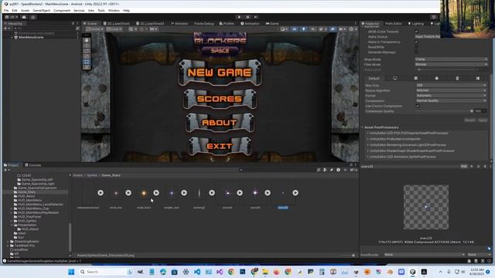Switch to the Animator tab

[179, 23]
